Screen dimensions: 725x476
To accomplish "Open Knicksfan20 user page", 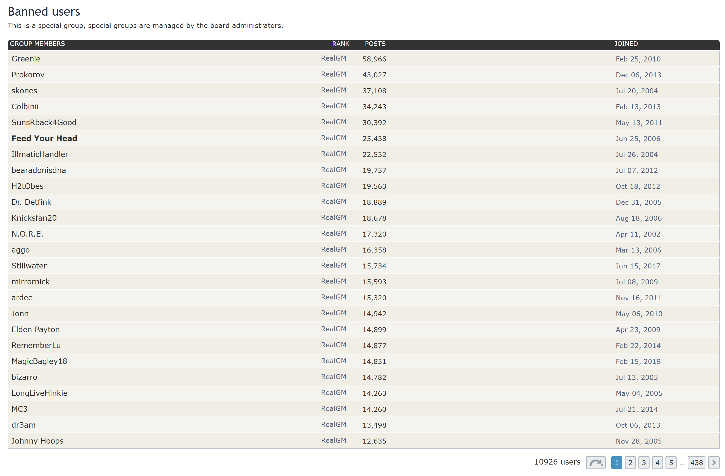I will (34, 218).
